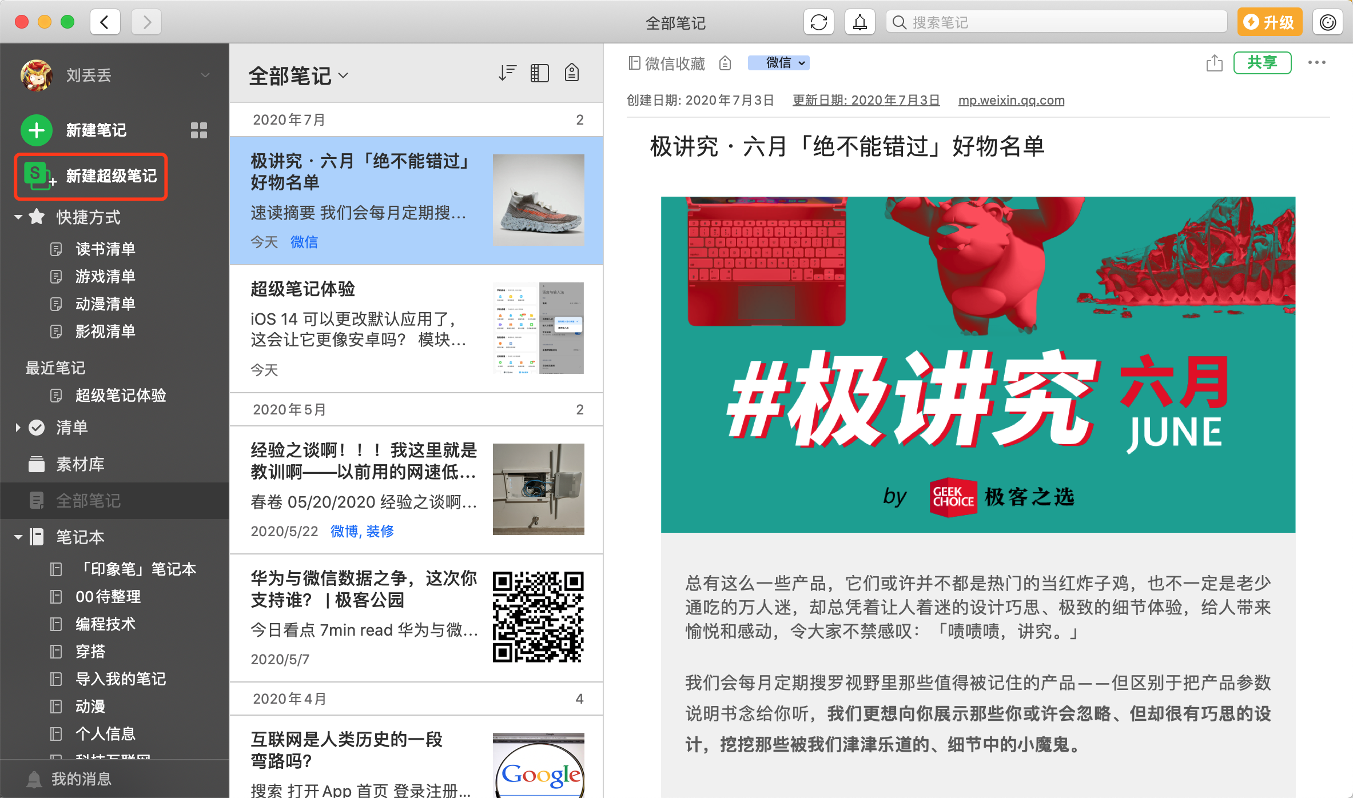
Task: Click the 微博, 装修 tags
Action: [x=363, y=532]
